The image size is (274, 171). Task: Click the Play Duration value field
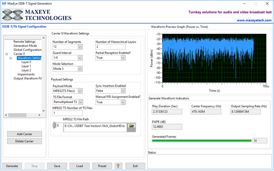point(167,112)
